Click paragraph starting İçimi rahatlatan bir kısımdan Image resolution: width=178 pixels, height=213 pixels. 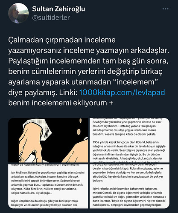[130, 197]
